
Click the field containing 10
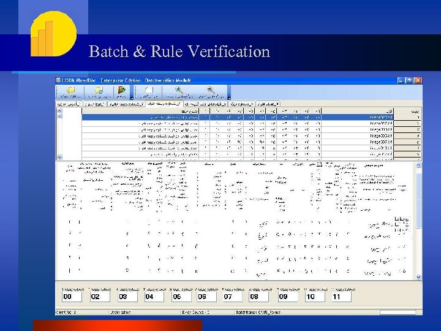tap(315, 297)
